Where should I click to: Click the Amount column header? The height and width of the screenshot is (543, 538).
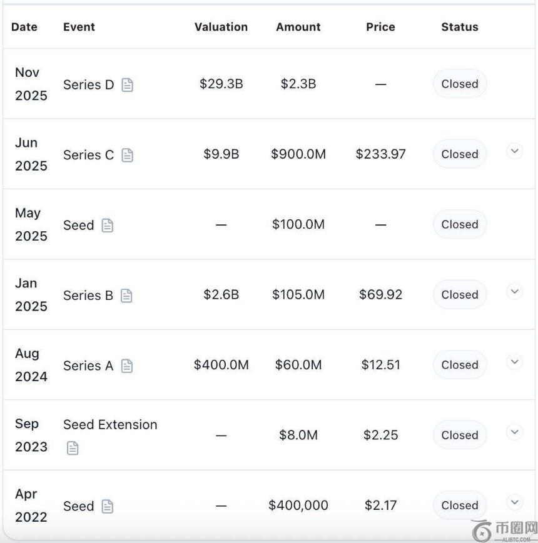click(x=298, y=27)
